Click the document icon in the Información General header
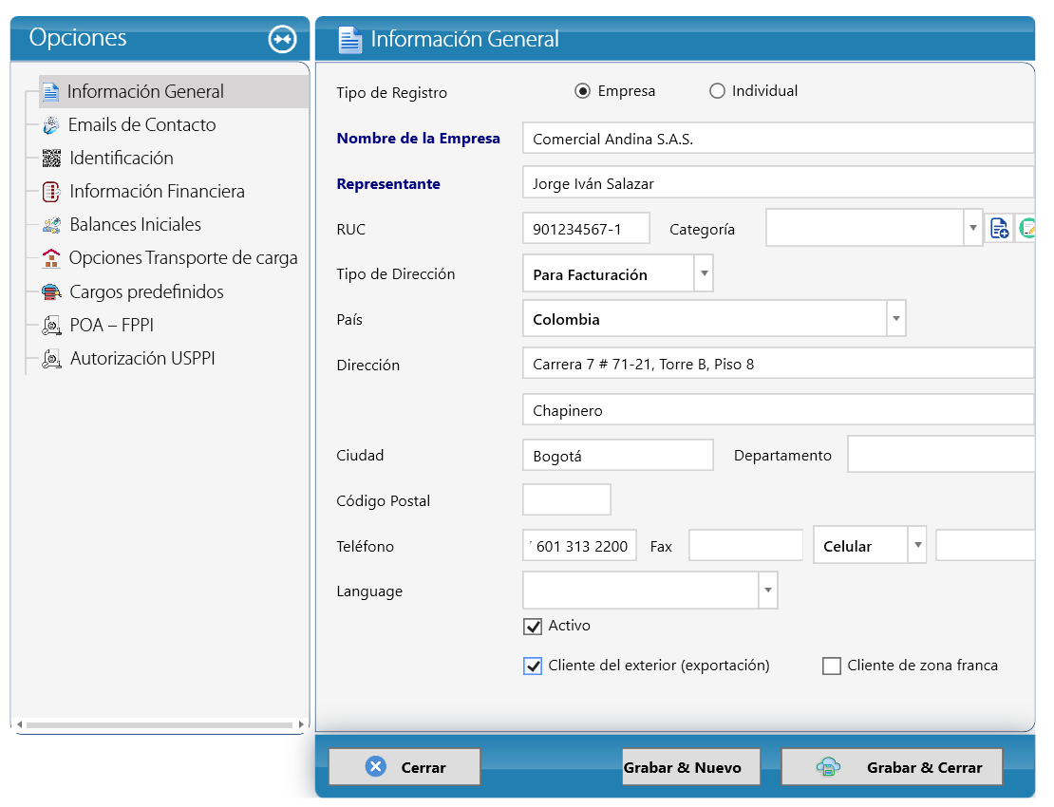1054x807 pixels. click(349, 40)
